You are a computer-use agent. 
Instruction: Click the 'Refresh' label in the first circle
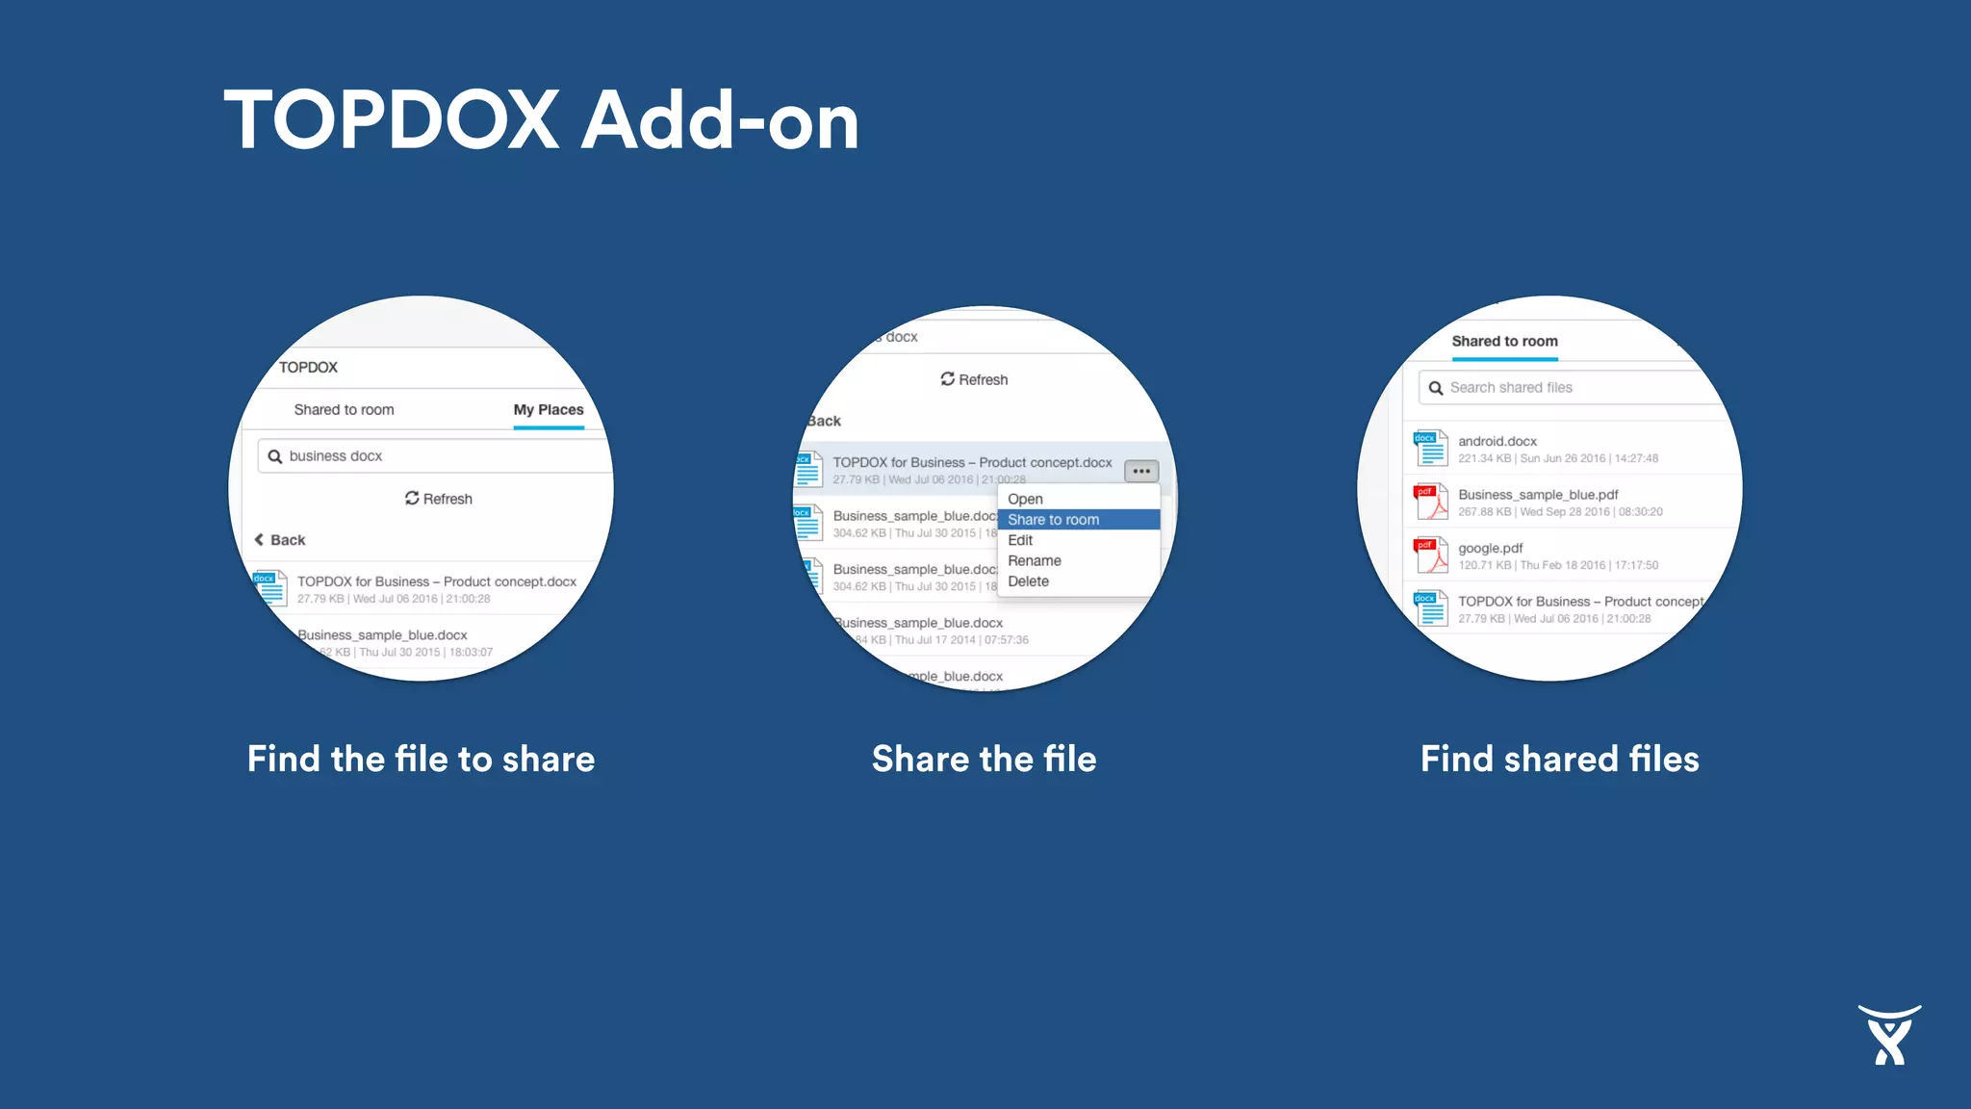pyautogui.click(x=448, y=499)
